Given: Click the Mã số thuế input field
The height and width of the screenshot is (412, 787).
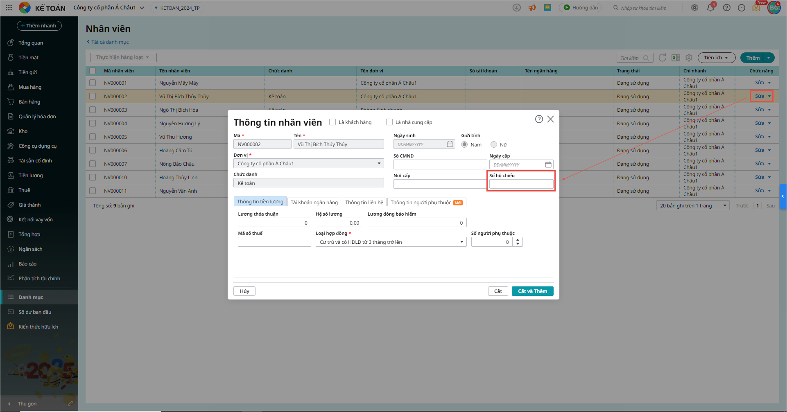Looking at the screenshot, I should 274,242.
